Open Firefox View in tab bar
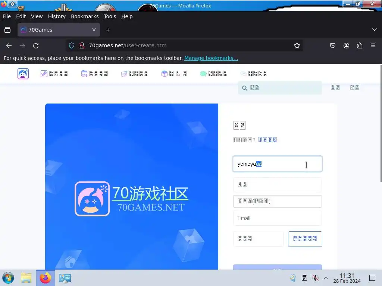This screenshot has height=286, width=382. [x=7, y=30]
